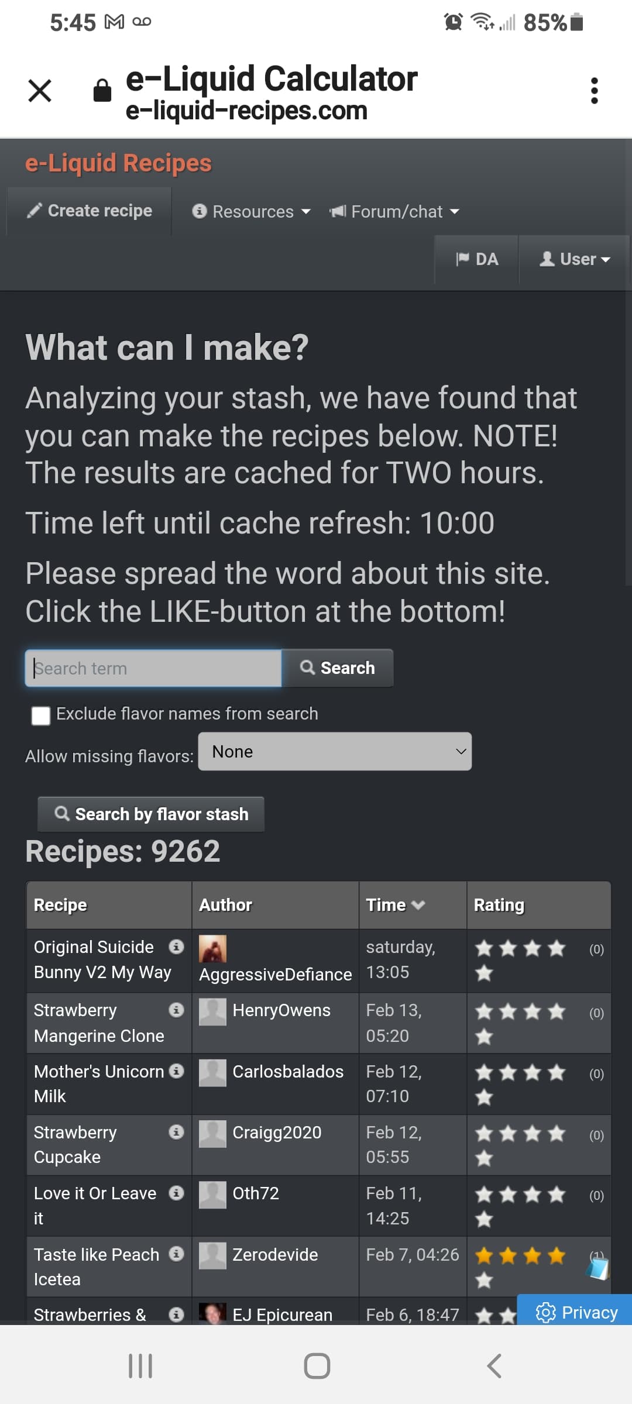Tap the browser three-dot menu icon
Viewport: 632px width, 1404px height.
tap(594, 91)
